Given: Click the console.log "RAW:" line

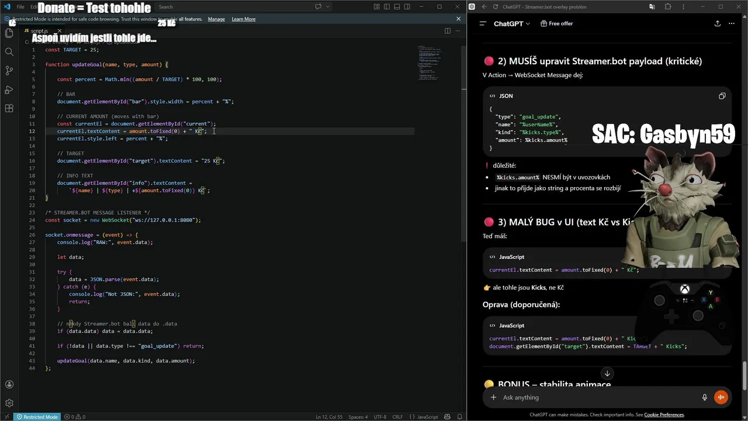Looking at the screenshot, I should point(105,242).
